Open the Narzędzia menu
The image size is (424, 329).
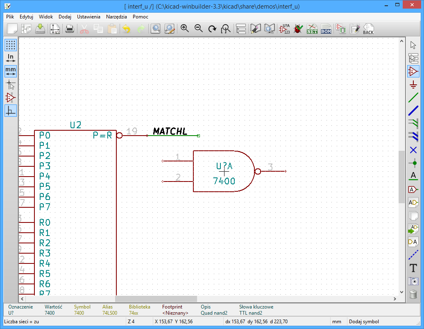coord(116,17)
